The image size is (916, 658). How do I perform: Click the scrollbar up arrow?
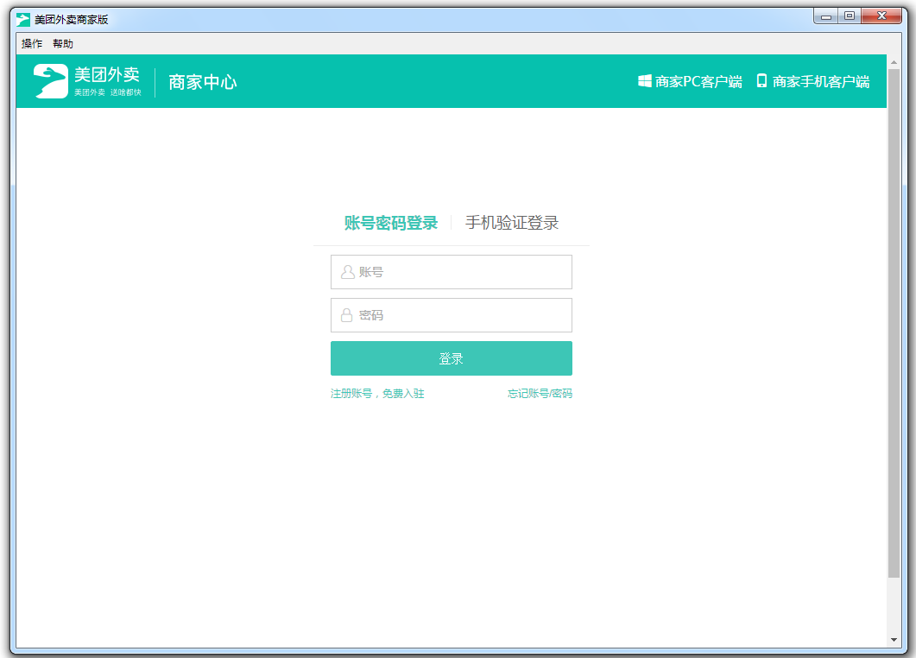pos(894,61)
